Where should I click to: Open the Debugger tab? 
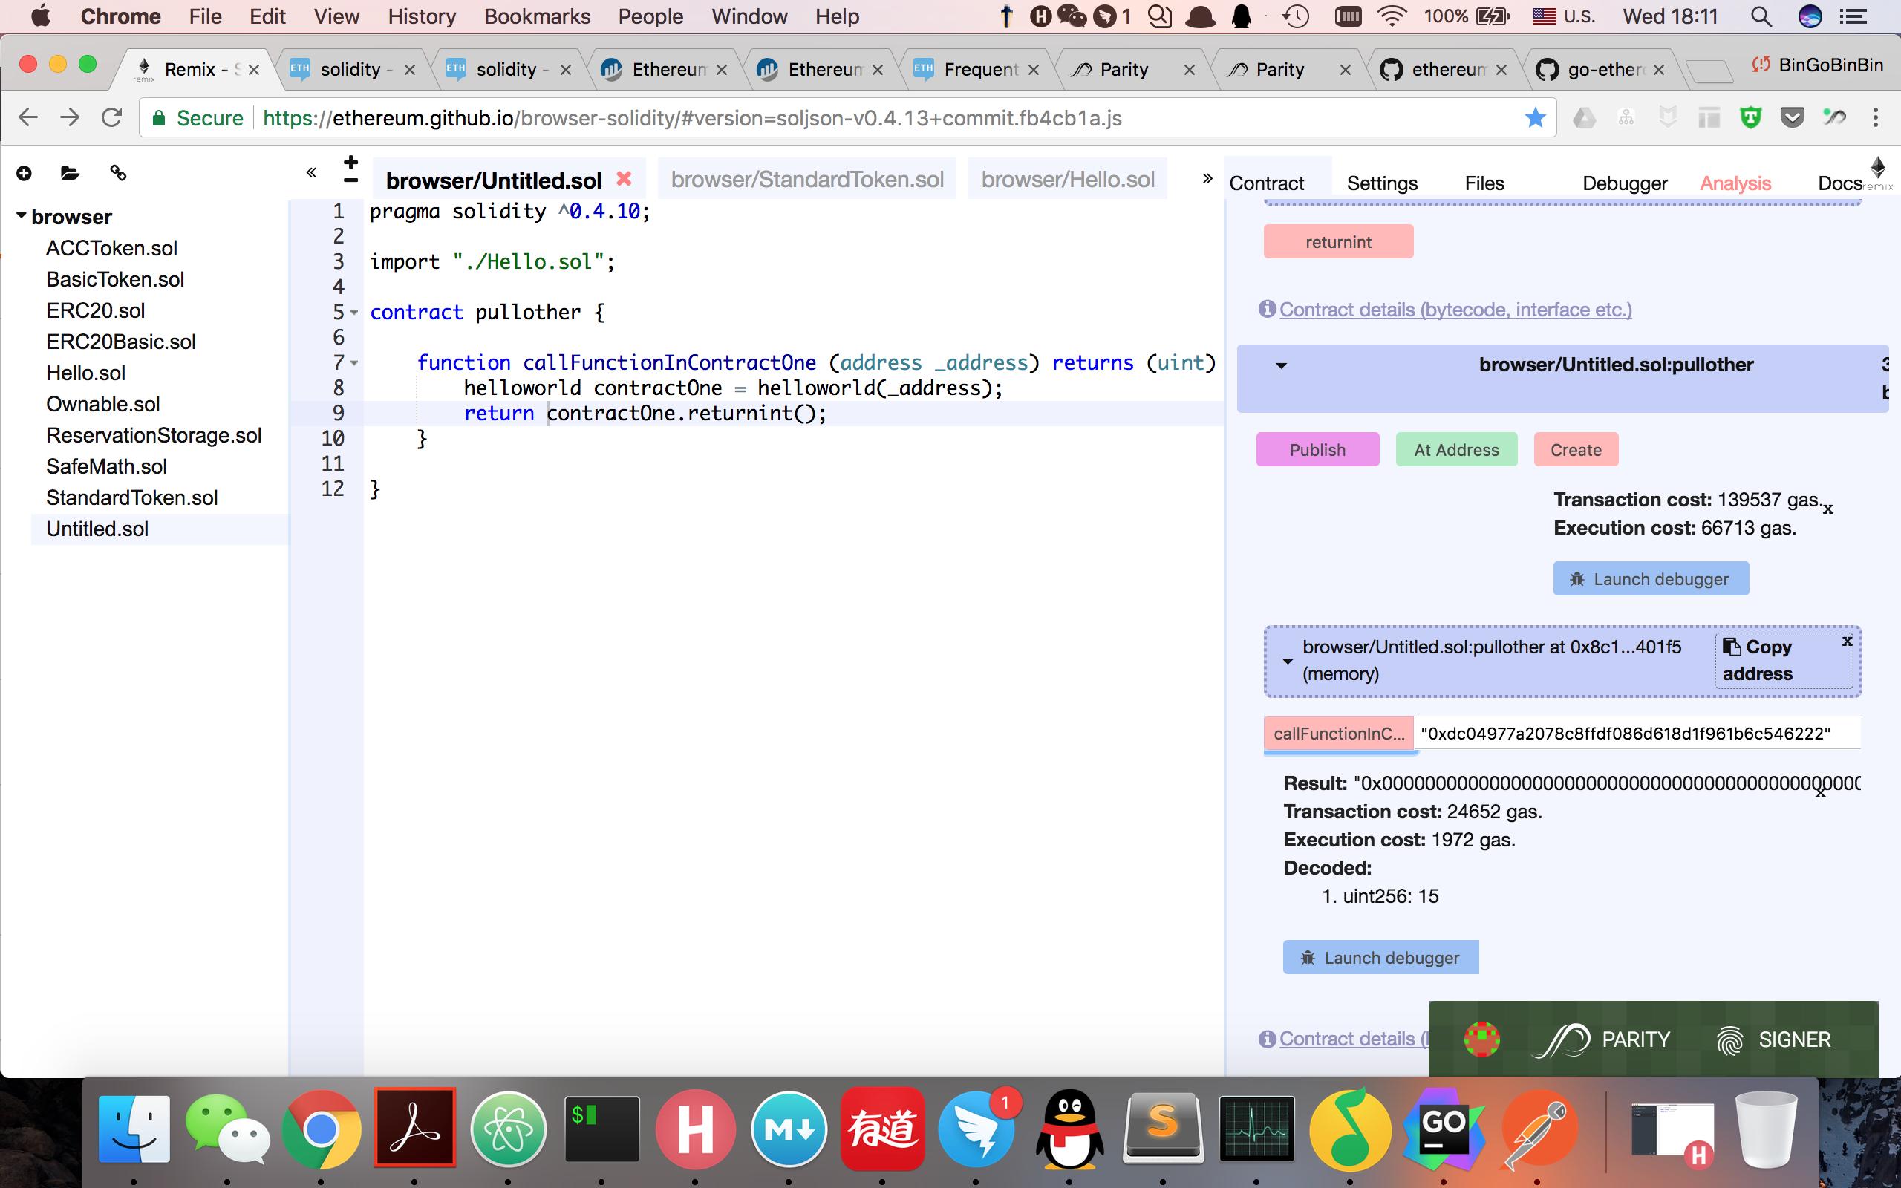[x=1624, y=183]
